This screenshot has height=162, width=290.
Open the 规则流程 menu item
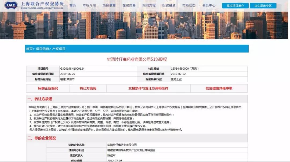pos(149,5)
